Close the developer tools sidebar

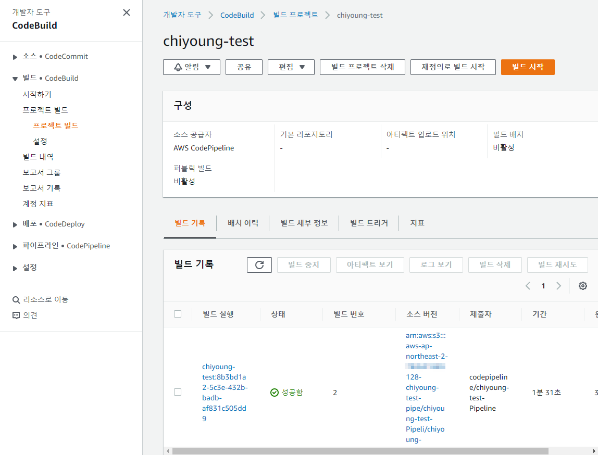[x=127, y=12]
